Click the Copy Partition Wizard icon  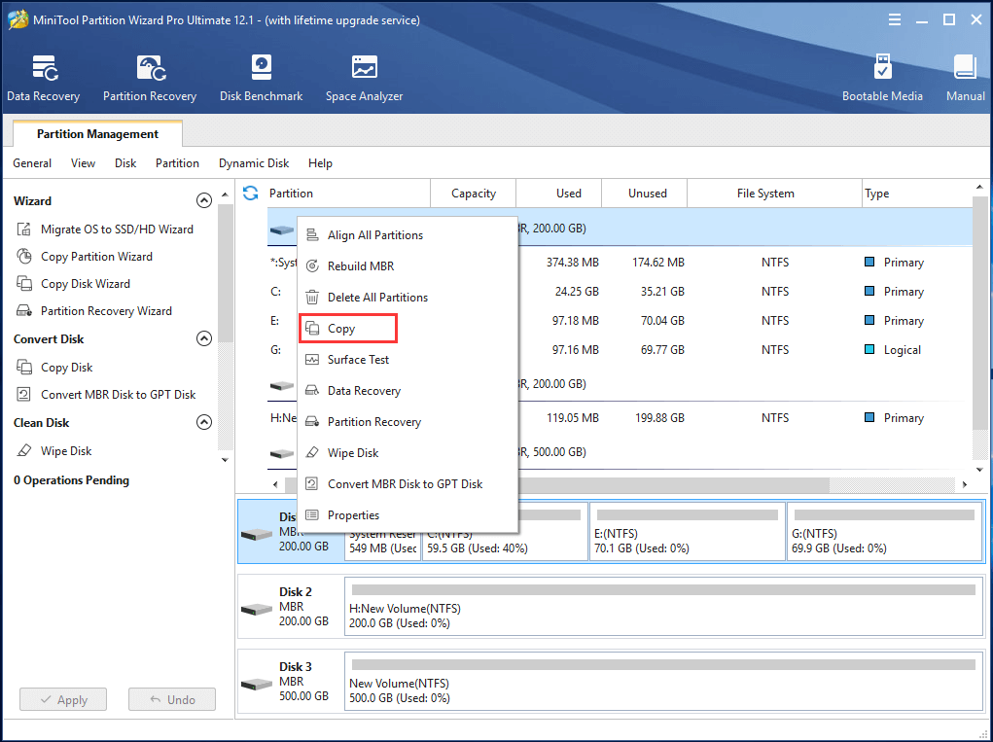24,257
